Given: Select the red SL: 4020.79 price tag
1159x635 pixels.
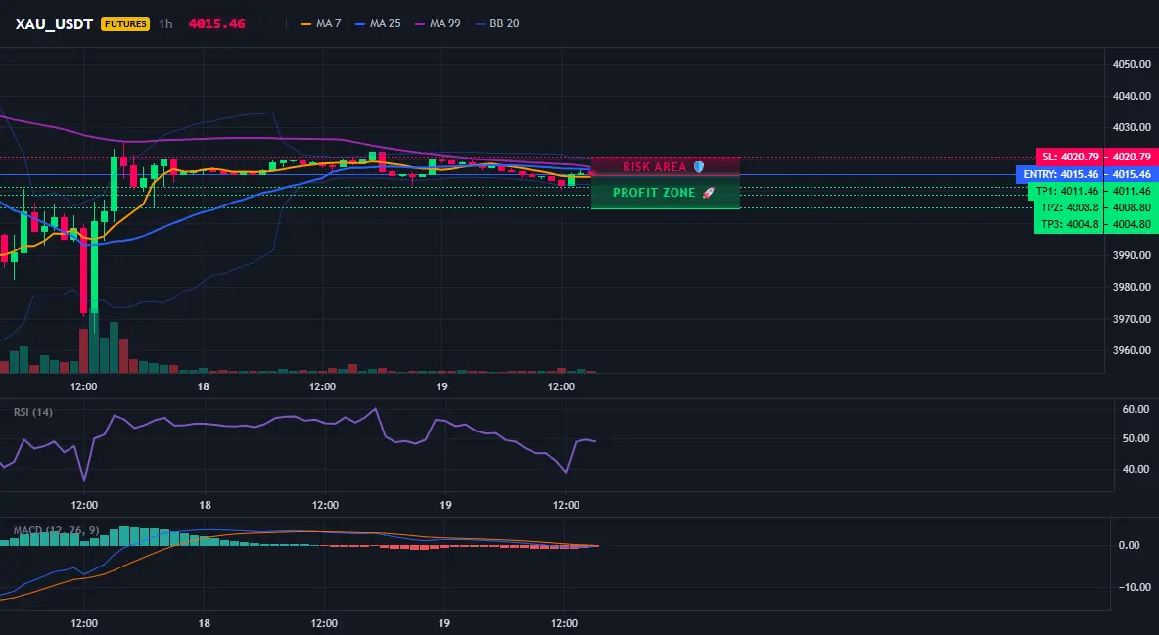Looking at the screenshot, I should coord(1070,157).
